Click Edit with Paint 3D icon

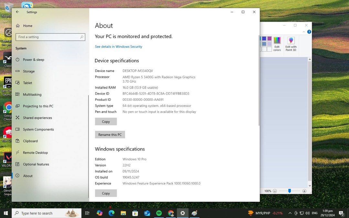(x=291, y=44)
